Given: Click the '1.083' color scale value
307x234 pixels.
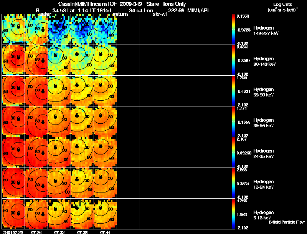Looking at the screenshot, I should pos(242,214).
